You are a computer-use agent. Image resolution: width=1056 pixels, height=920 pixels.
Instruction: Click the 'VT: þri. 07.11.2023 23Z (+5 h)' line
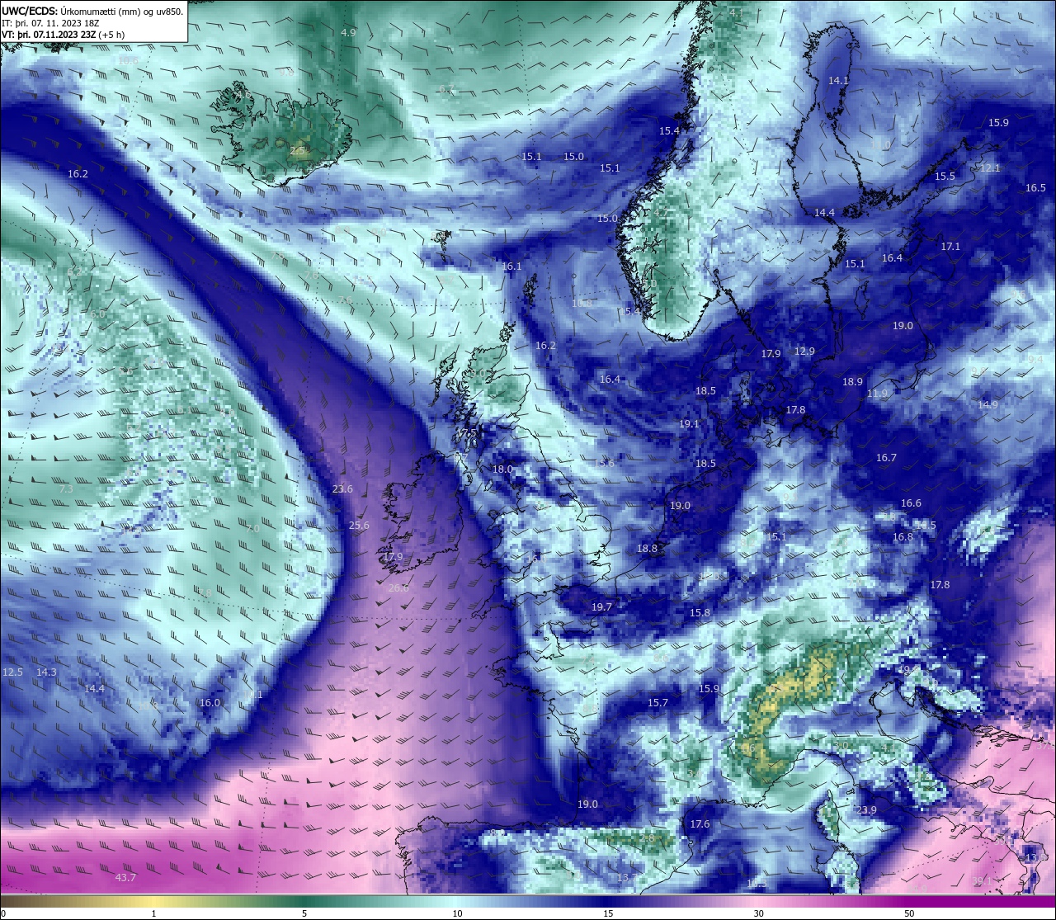click(x=64, y=35)
